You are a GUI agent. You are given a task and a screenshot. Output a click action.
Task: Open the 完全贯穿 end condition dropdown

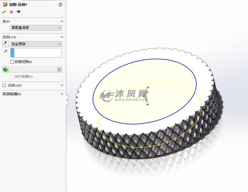coord(36,44)
